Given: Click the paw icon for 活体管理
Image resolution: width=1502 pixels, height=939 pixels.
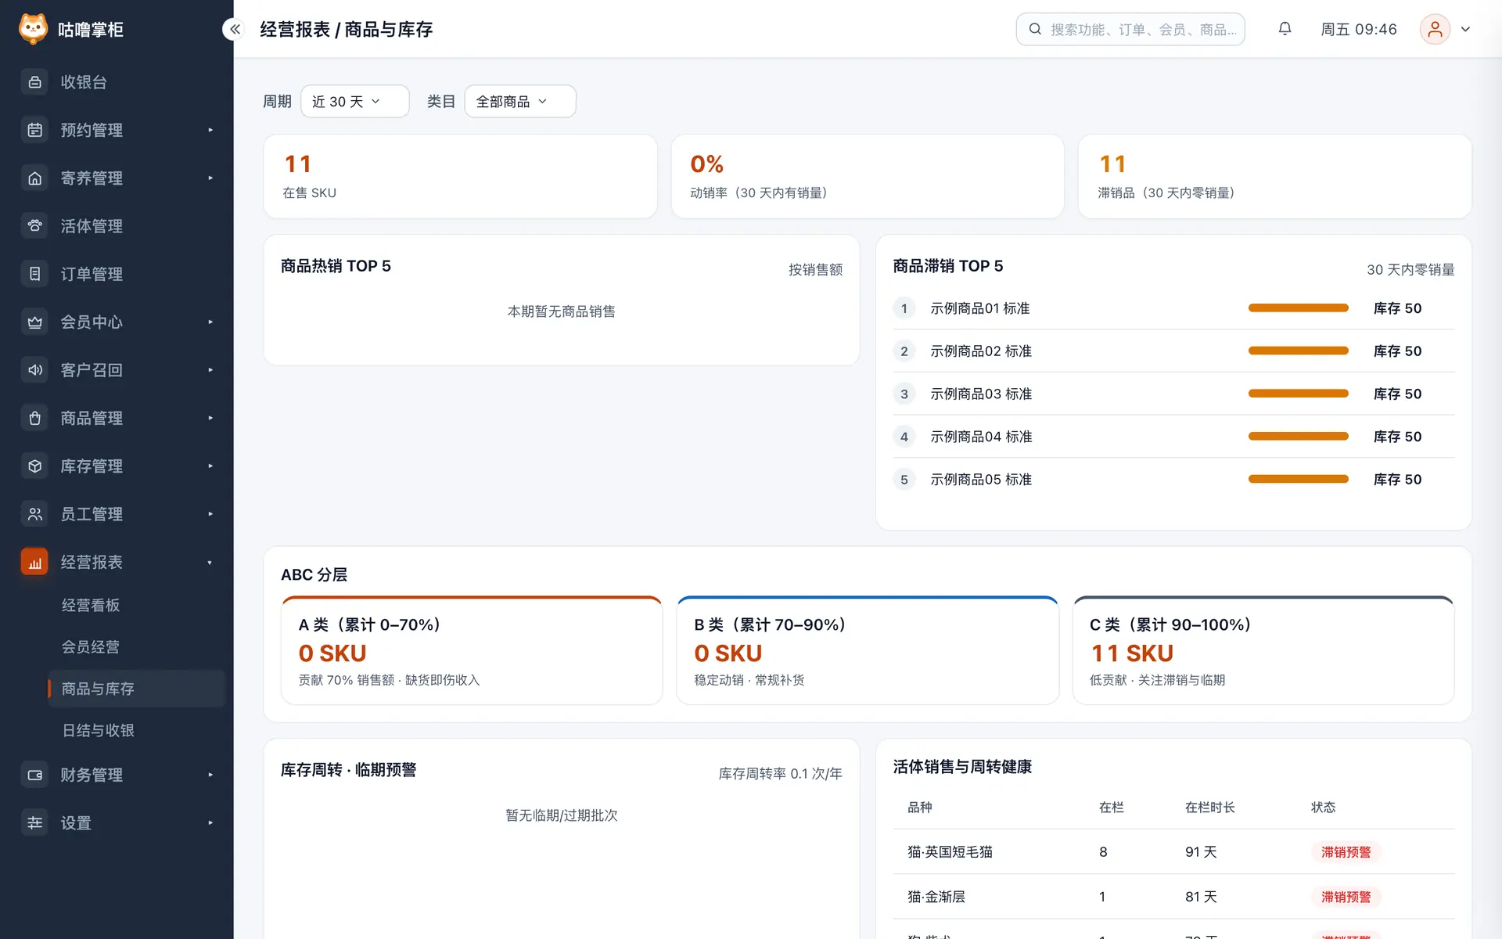Looking at the screenshot, I should click(x=34, y=226).
